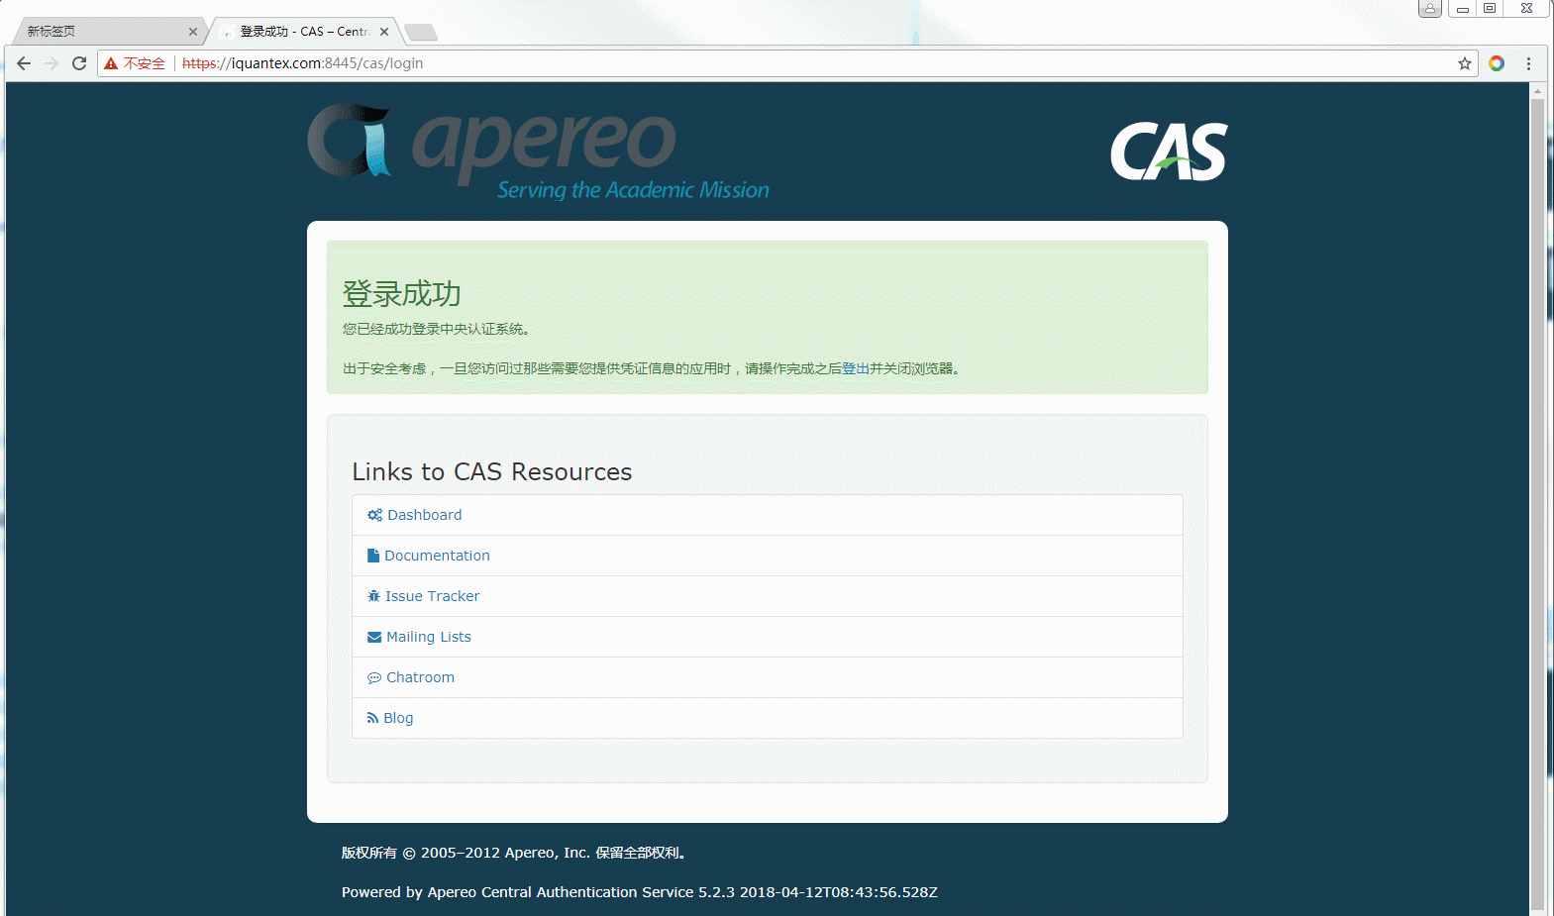Screen dimensions: 1554x916
Task: Close the 新标签页 tab
Action: coord(193,32)
